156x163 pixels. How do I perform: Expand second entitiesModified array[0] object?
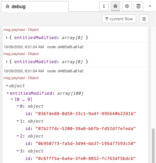[x=7, y=61]
